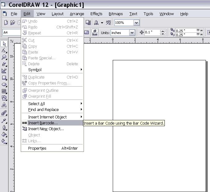Choose Properties in Edit menu
The width and height of the screenshot is (210, 192).
tap(52, 148)
